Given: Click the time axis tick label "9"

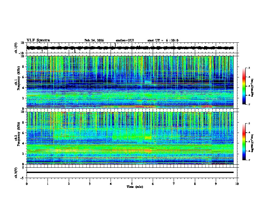Looking at the screenshot, I should coord(216,184).
